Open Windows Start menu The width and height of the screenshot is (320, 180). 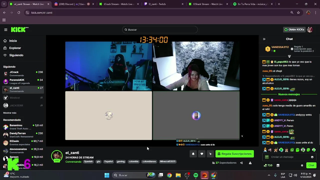(x=107, y=175)
